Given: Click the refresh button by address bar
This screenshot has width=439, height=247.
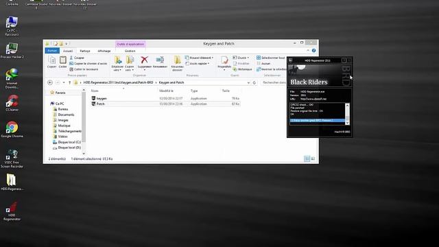Looking at the screenshot, I should click(254, 82).
